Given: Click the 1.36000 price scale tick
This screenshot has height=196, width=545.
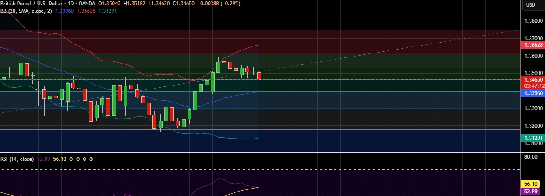Looking at the screenshot, I should pos(533,56).
